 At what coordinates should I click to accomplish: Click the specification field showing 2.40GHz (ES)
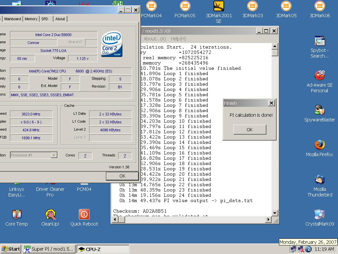71,71
